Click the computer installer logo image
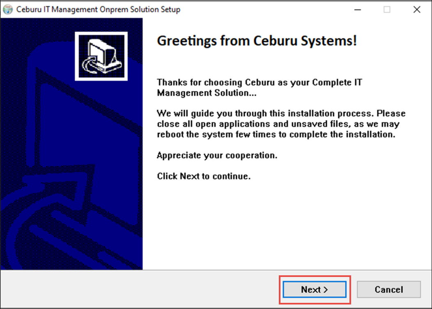Screen dimensions: 432x309 pos(101,56)
